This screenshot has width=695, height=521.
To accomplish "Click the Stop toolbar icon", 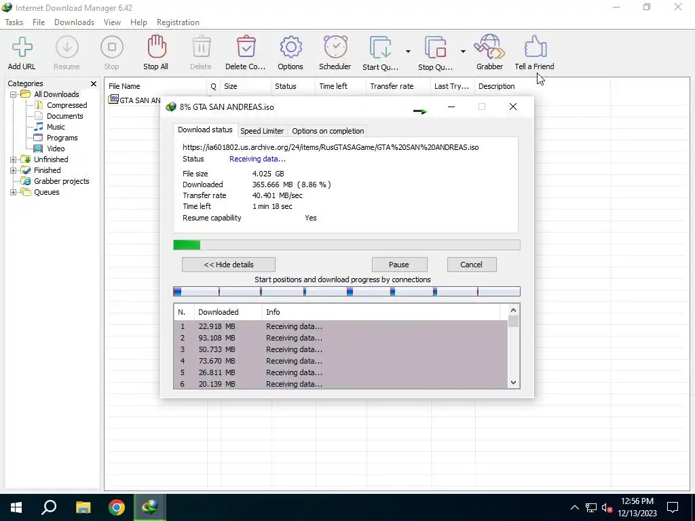I will click(112, 47).
